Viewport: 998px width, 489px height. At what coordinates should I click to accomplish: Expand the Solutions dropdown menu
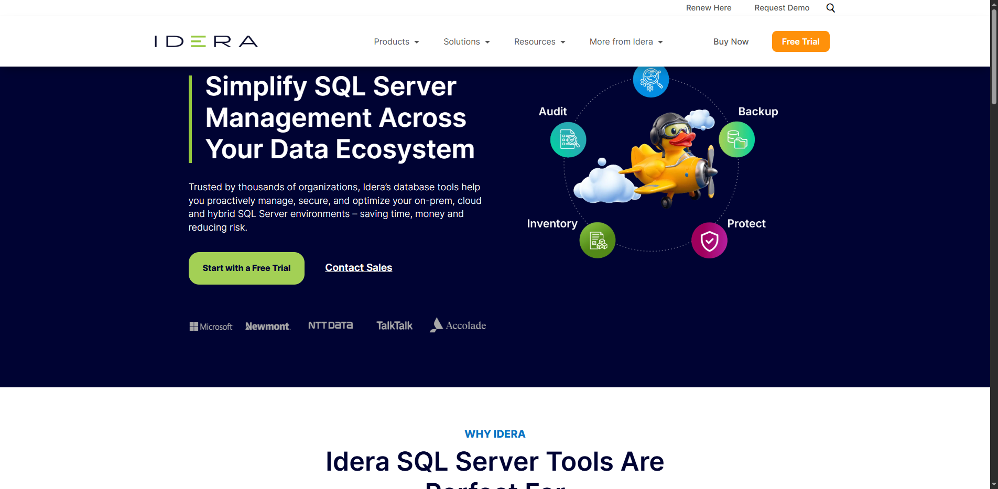pos(467,41)
